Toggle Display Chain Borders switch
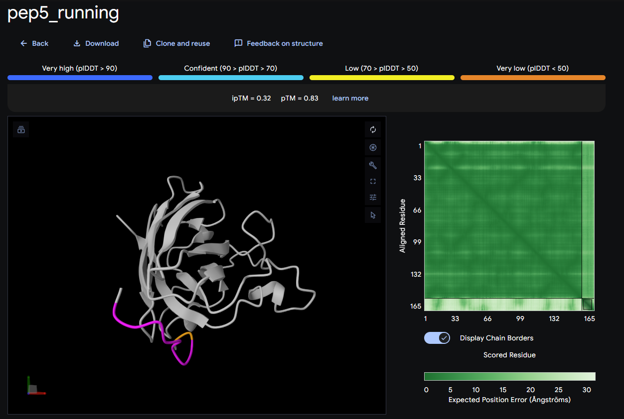This screenshot has height=419, width=624. (437, 338)
